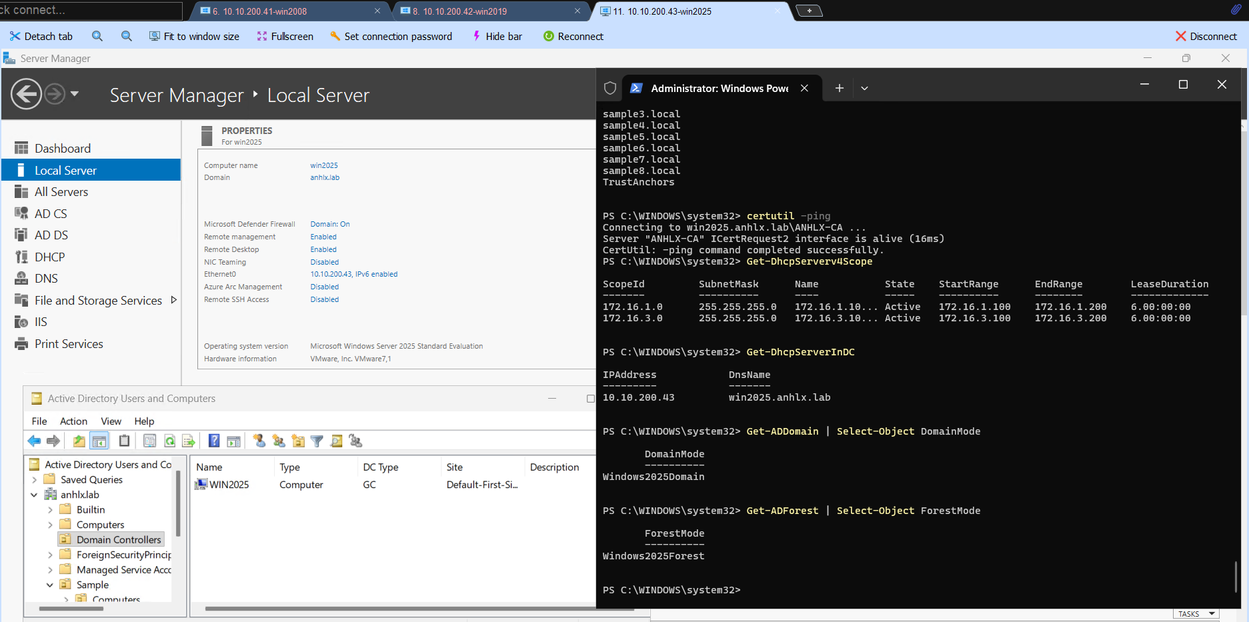This screenshot has width=1249, height=622.
Task: Click Server Manager forward navigation arrow
Action: [x=55, y=94]
